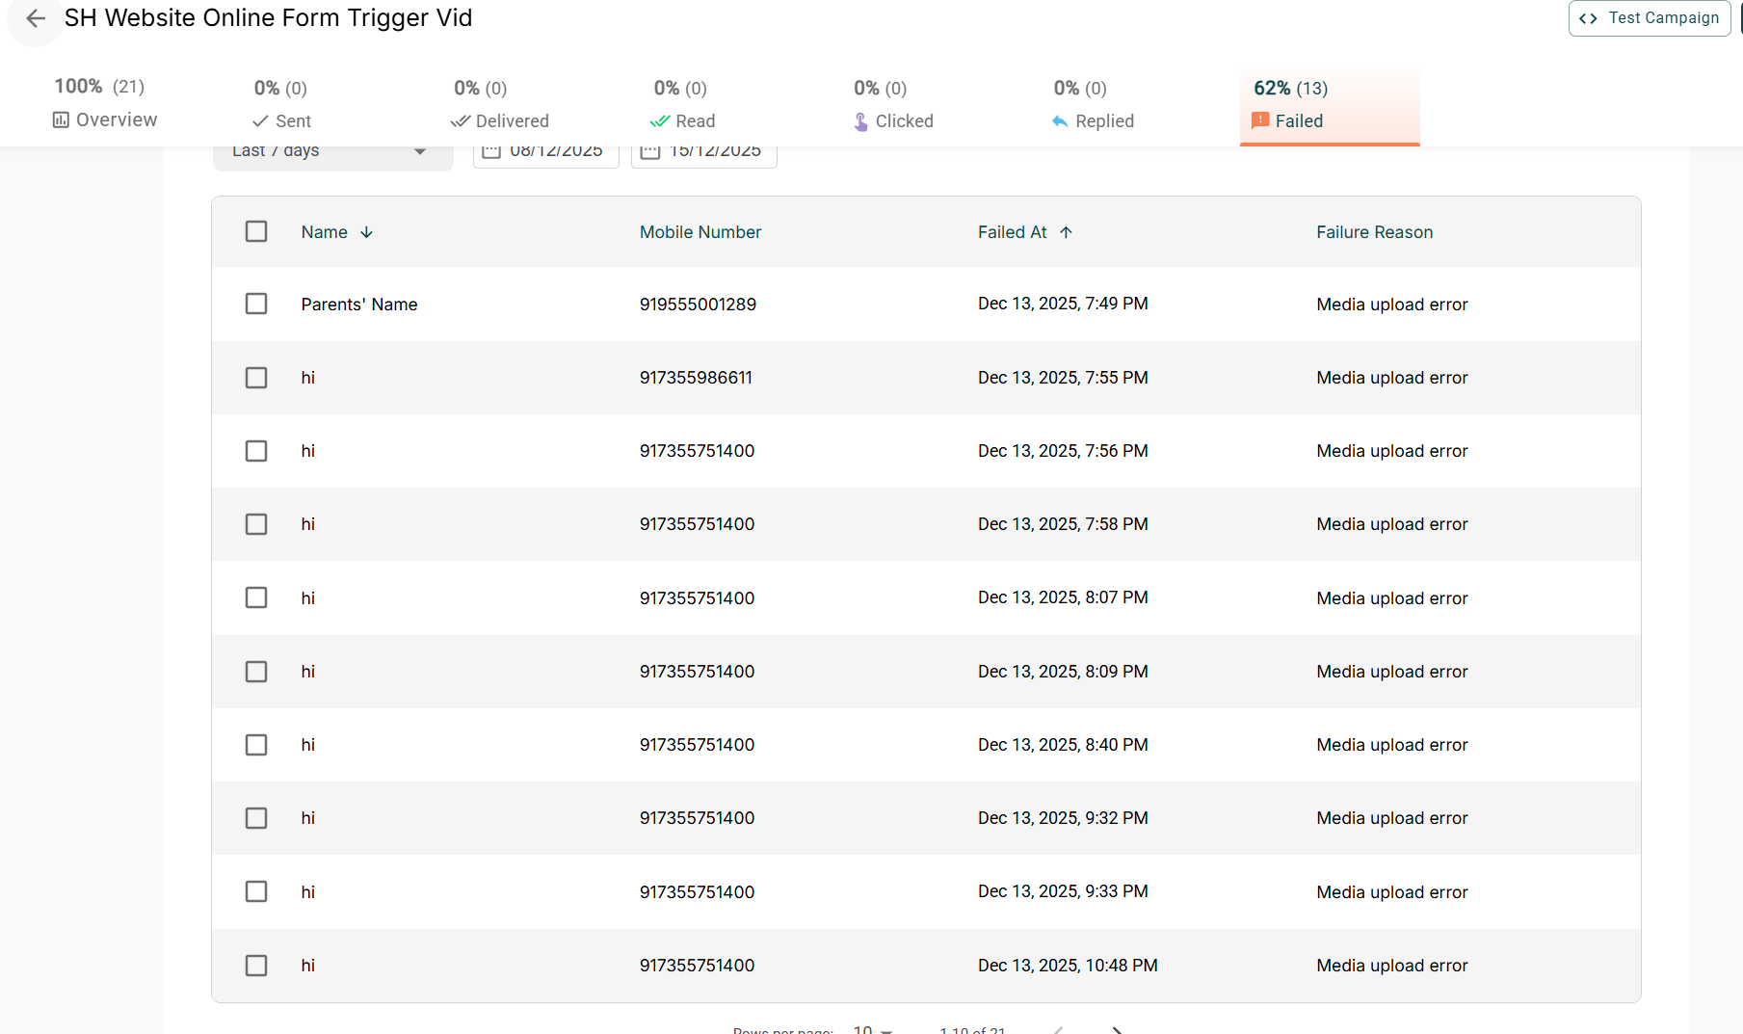This screenshot has height=1034, width=1743.
Task: Go to previous page arrow
Action: [x=1059, y=1029]
